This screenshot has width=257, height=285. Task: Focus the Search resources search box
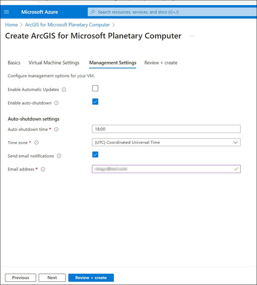[x=172, y=12]
